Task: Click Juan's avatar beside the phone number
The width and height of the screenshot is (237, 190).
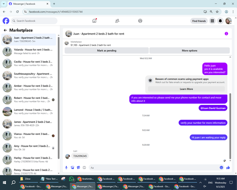Action: (x=67, y=156)
